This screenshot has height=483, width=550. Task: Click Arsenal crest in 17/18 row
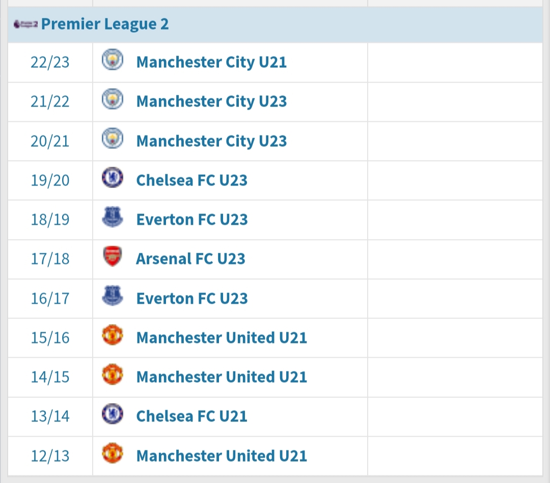(x=112, y=257)
